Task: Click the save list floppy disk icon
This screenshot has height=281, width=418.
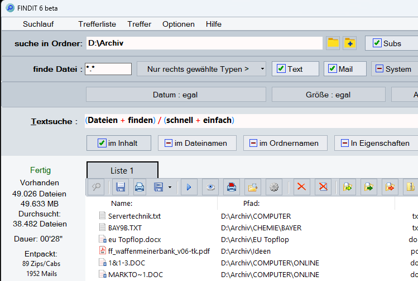Action: pos(120,187)
